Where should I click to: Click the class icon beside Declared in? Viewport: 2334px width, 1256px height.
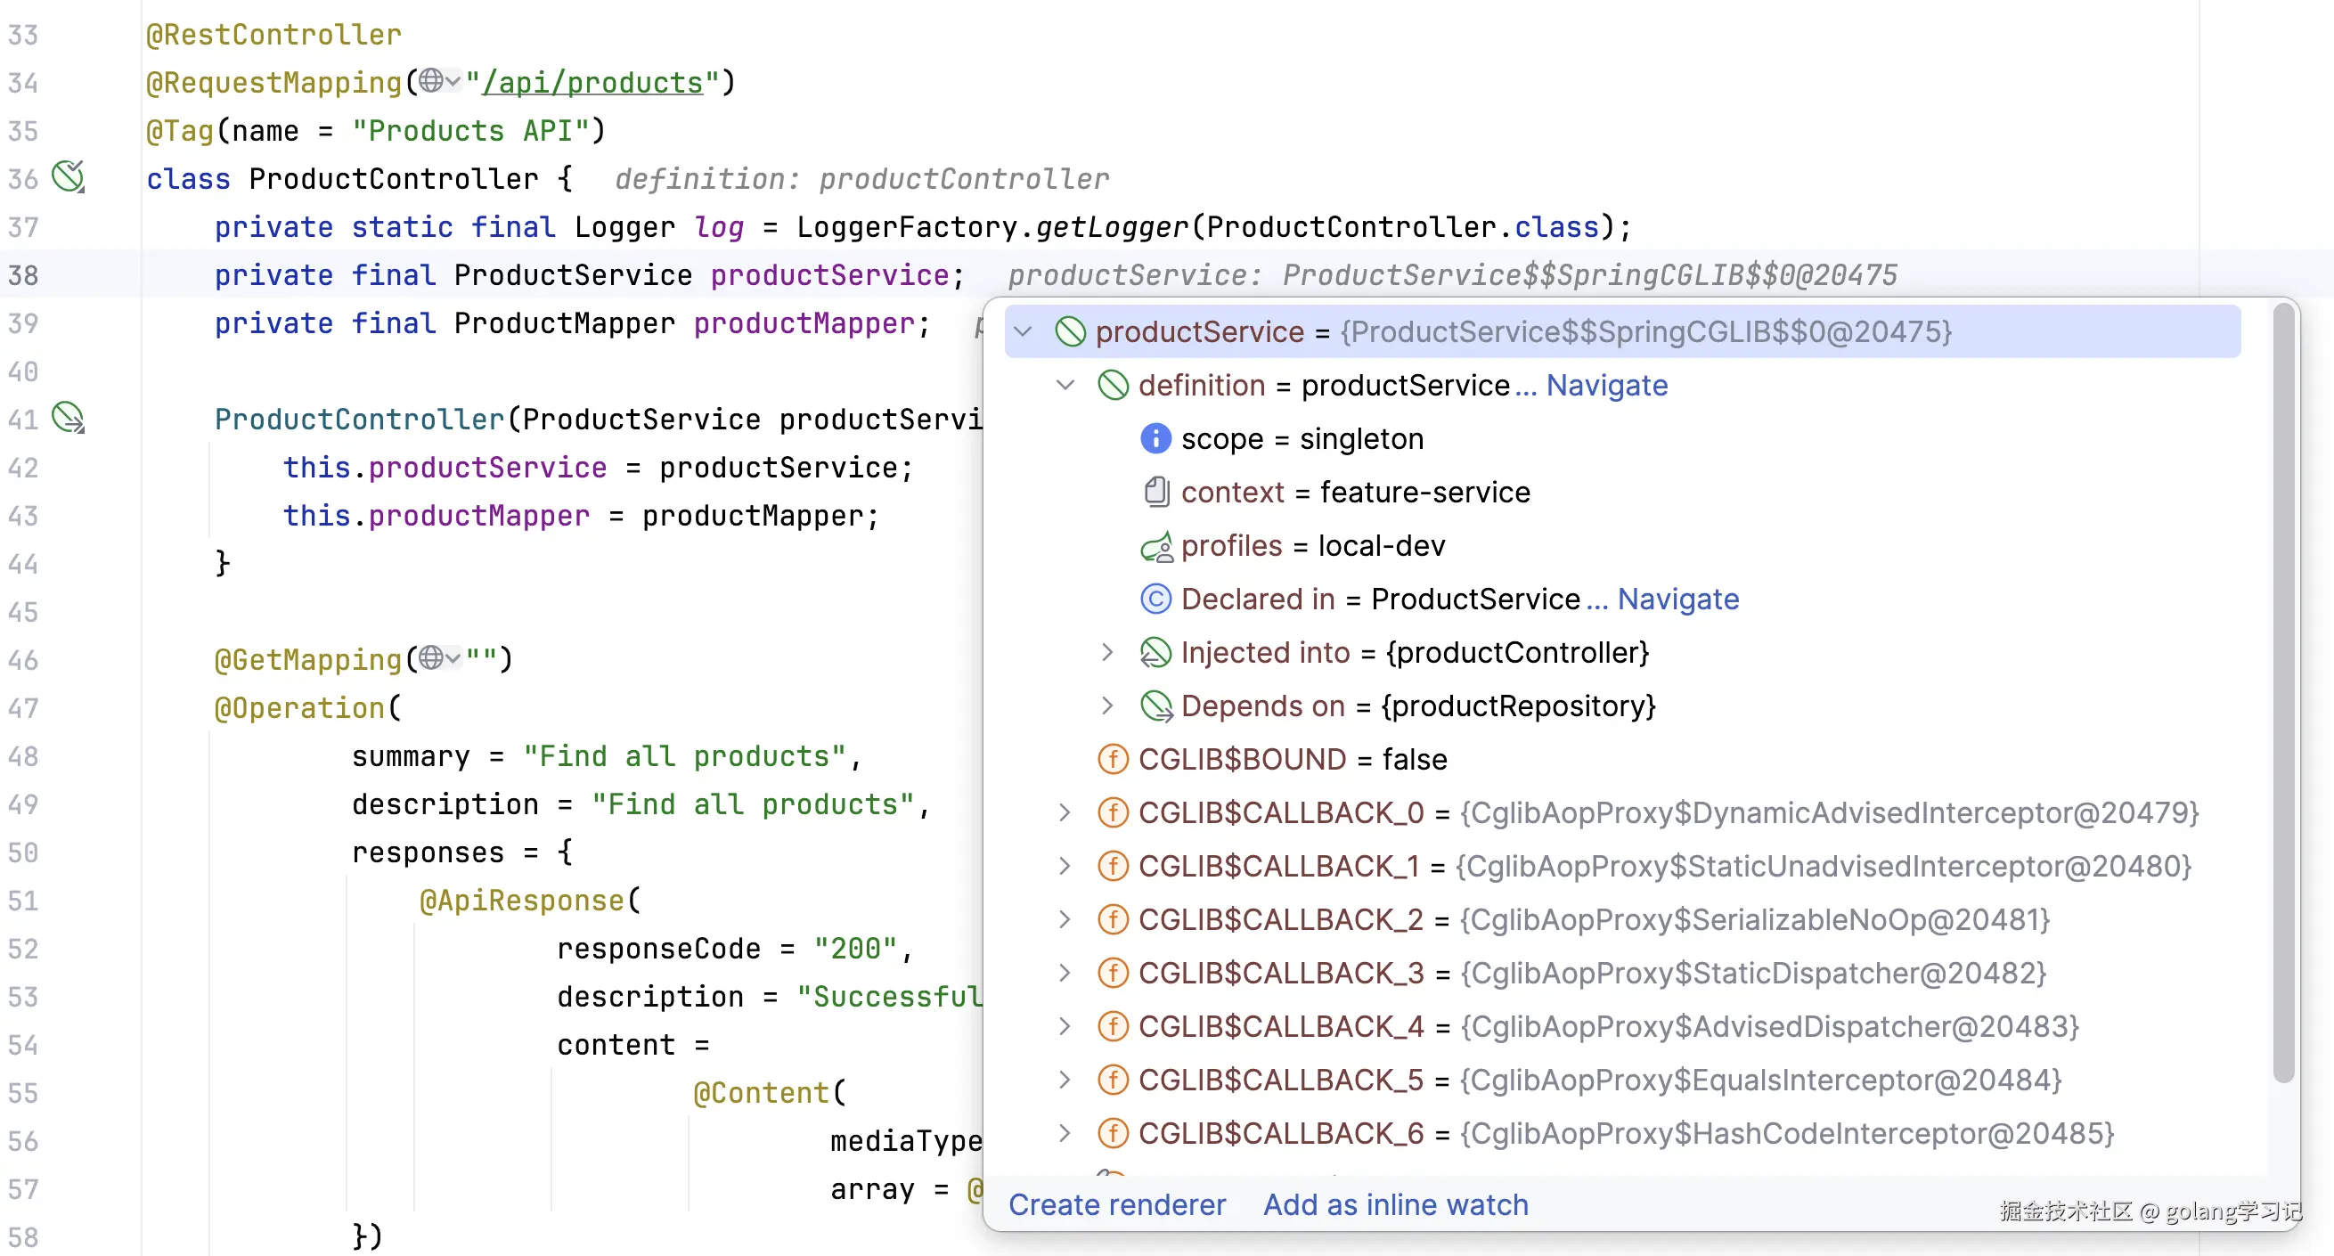[x=1155, y=599]
